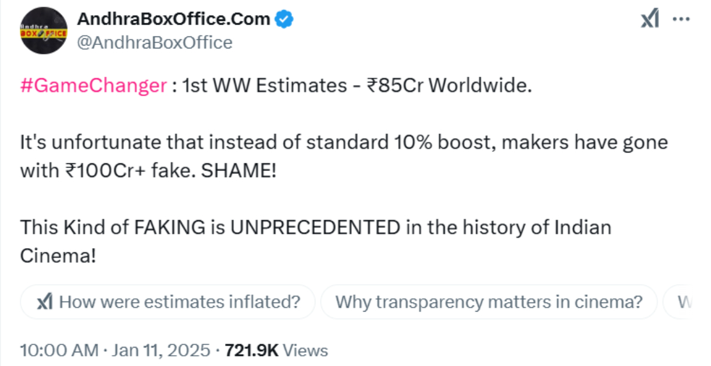
Task: Visit the @AndhraBoxOffice handle link
Action: coord(154,42)
